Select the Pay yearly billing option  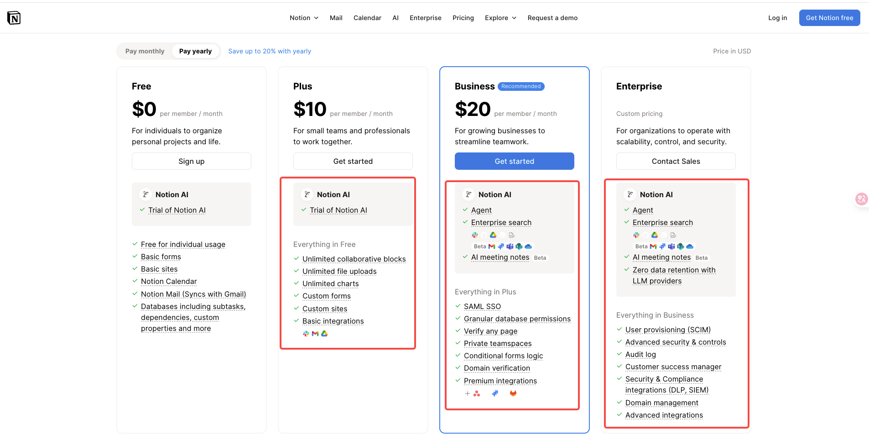(x=196, y=51)
